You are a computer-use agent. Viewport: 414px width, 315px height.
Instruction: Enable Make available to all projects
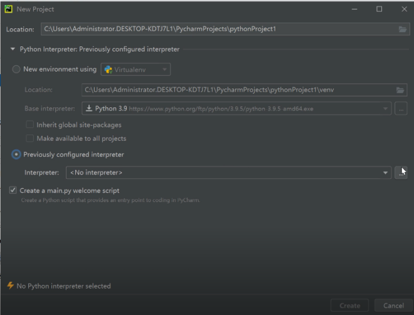click(x=30, y=138)
